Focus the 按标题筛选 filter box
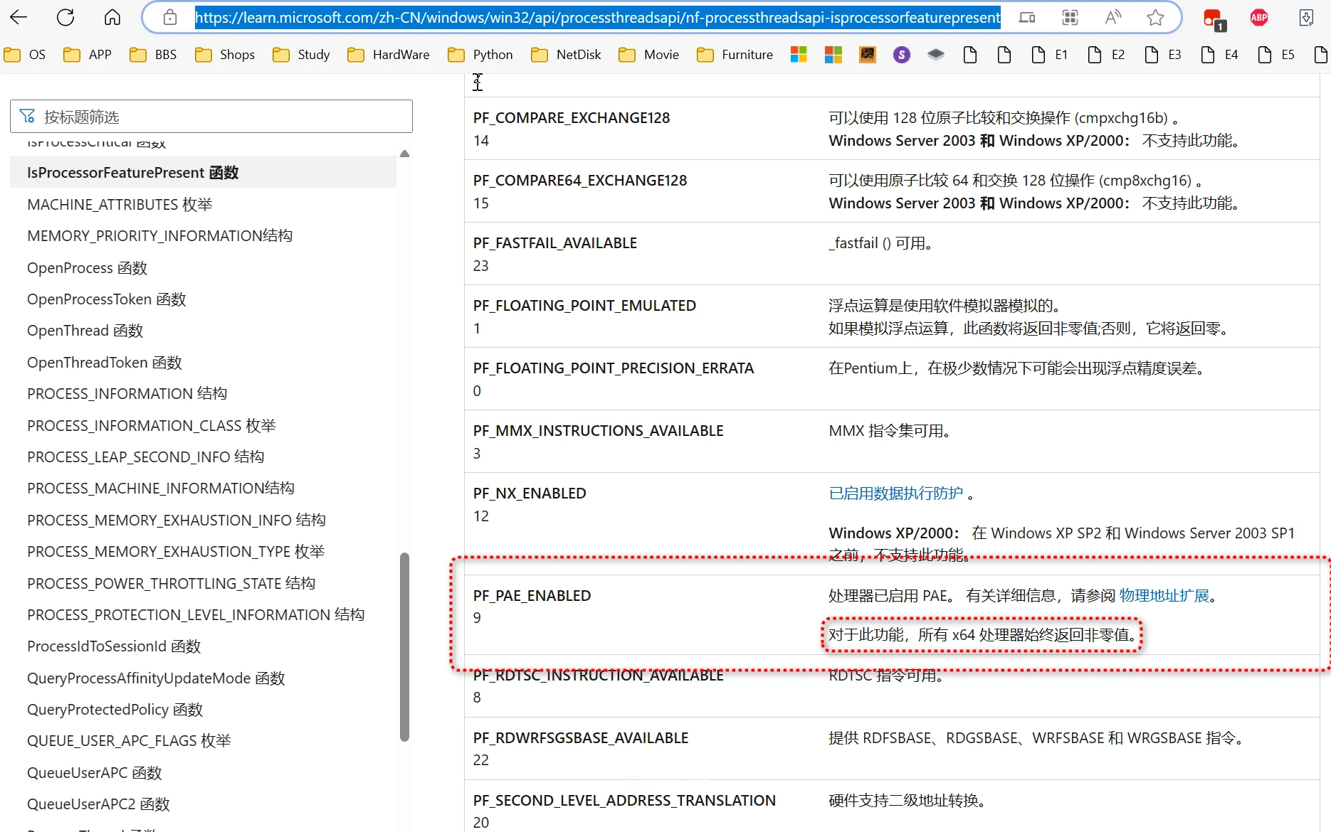Viewport: 1331px width, 832px height. pos(211,116)
